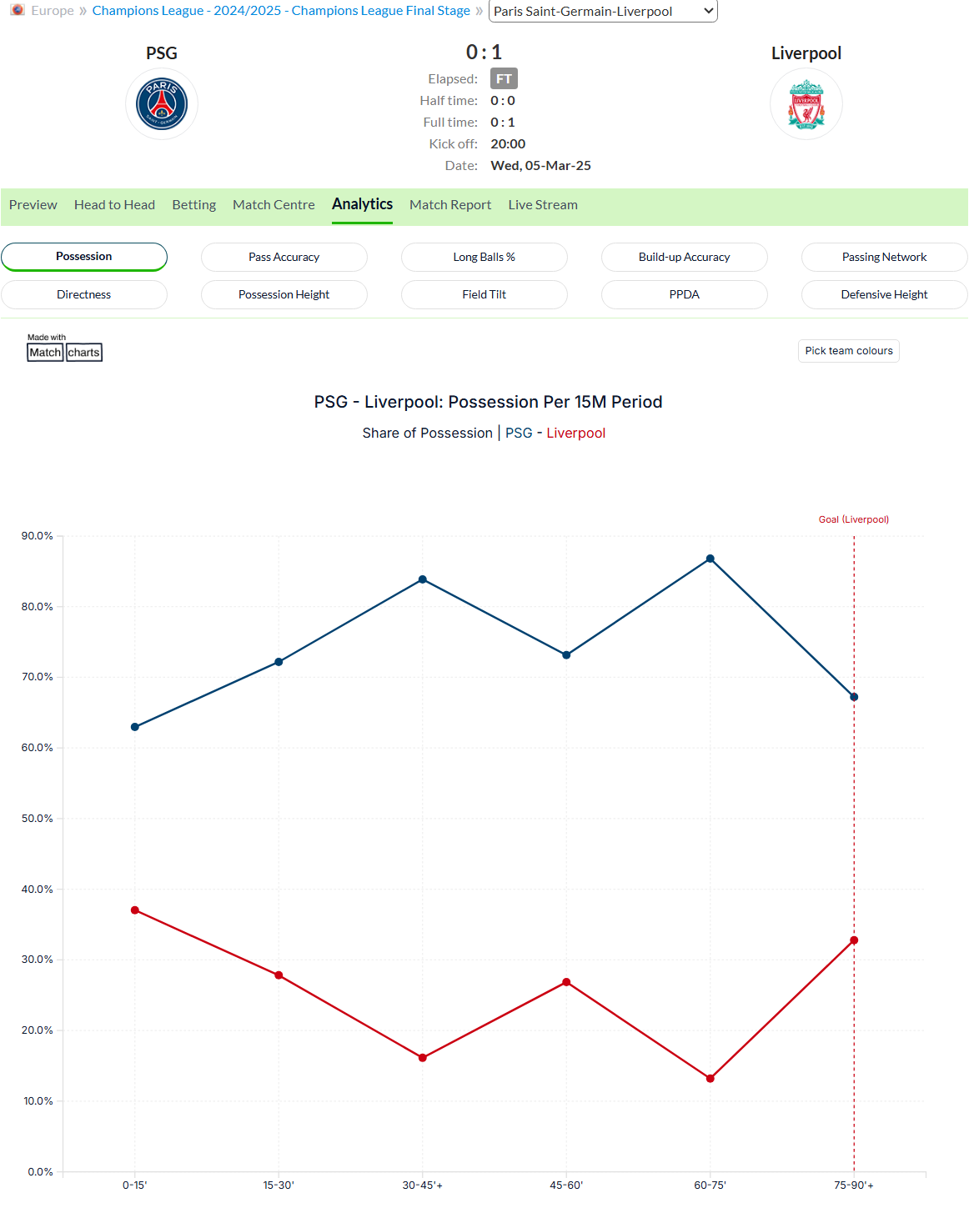This screenshot has height=1223, width=969.
Task: Show the PPDA chart
Action: pyautogui.click(x=685, y=294)
